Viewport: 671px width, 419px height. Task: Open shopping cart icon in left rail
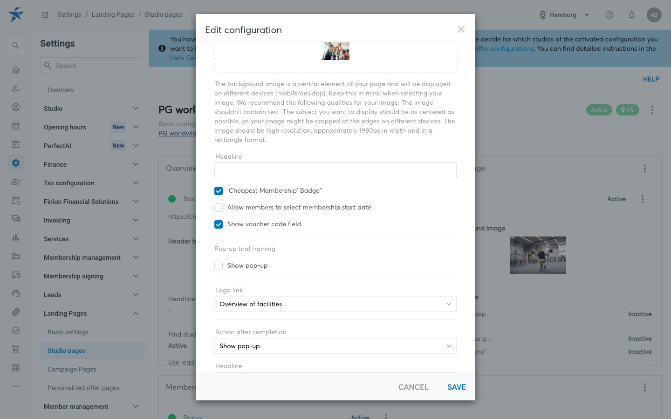pos(16,349)
